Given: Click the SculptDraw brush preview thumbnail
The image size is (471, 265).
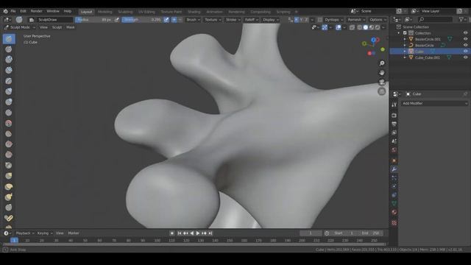Looking at the screenshot, I should 19,20.
